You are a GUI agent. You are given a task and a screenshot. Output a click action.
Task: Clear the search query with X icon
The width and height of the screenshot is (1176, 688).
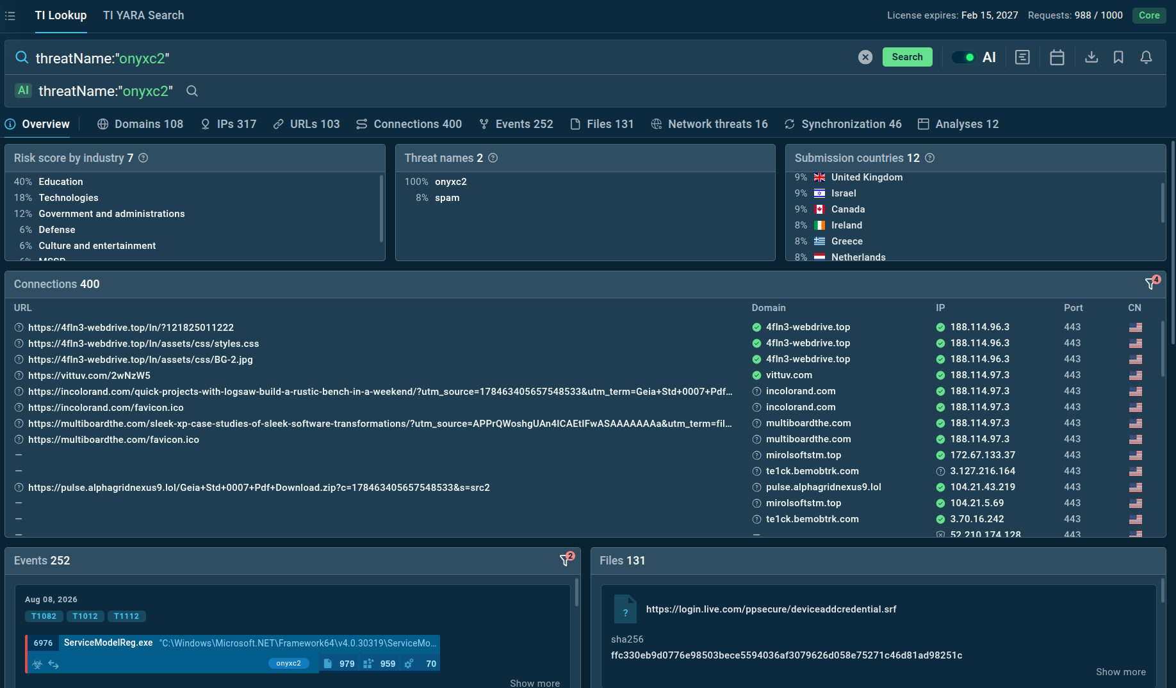tap(865, 57)
